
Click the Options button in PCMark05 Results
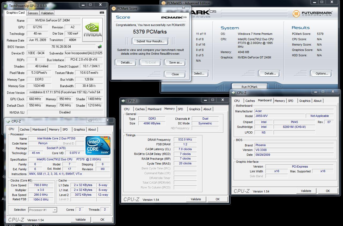click(322, 73)
